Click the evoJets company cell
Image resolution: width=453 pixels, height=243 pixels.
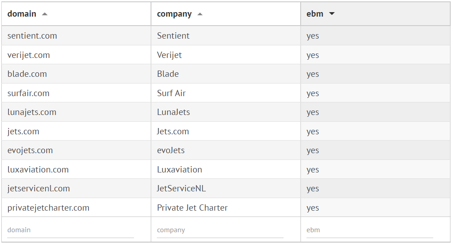pyautogui.click(x=171, y=150)
